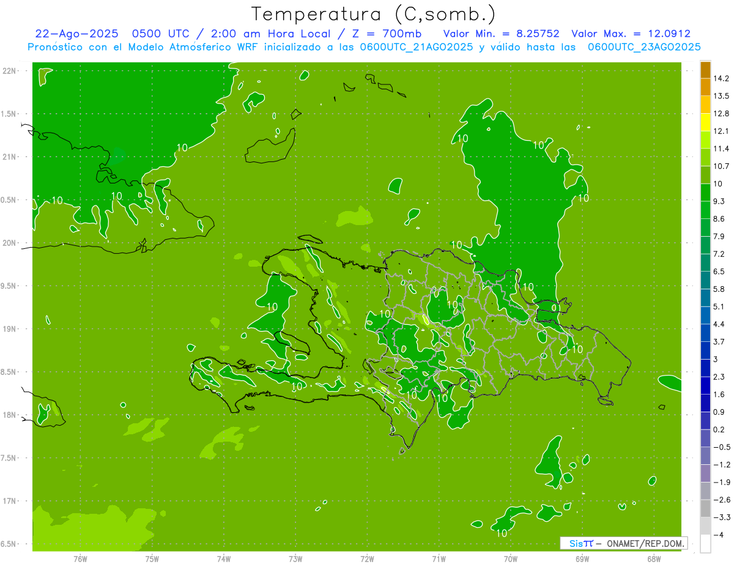Click "Valor Min. = 8.25752"
The image size is (734, 567).
pos(502,34)
